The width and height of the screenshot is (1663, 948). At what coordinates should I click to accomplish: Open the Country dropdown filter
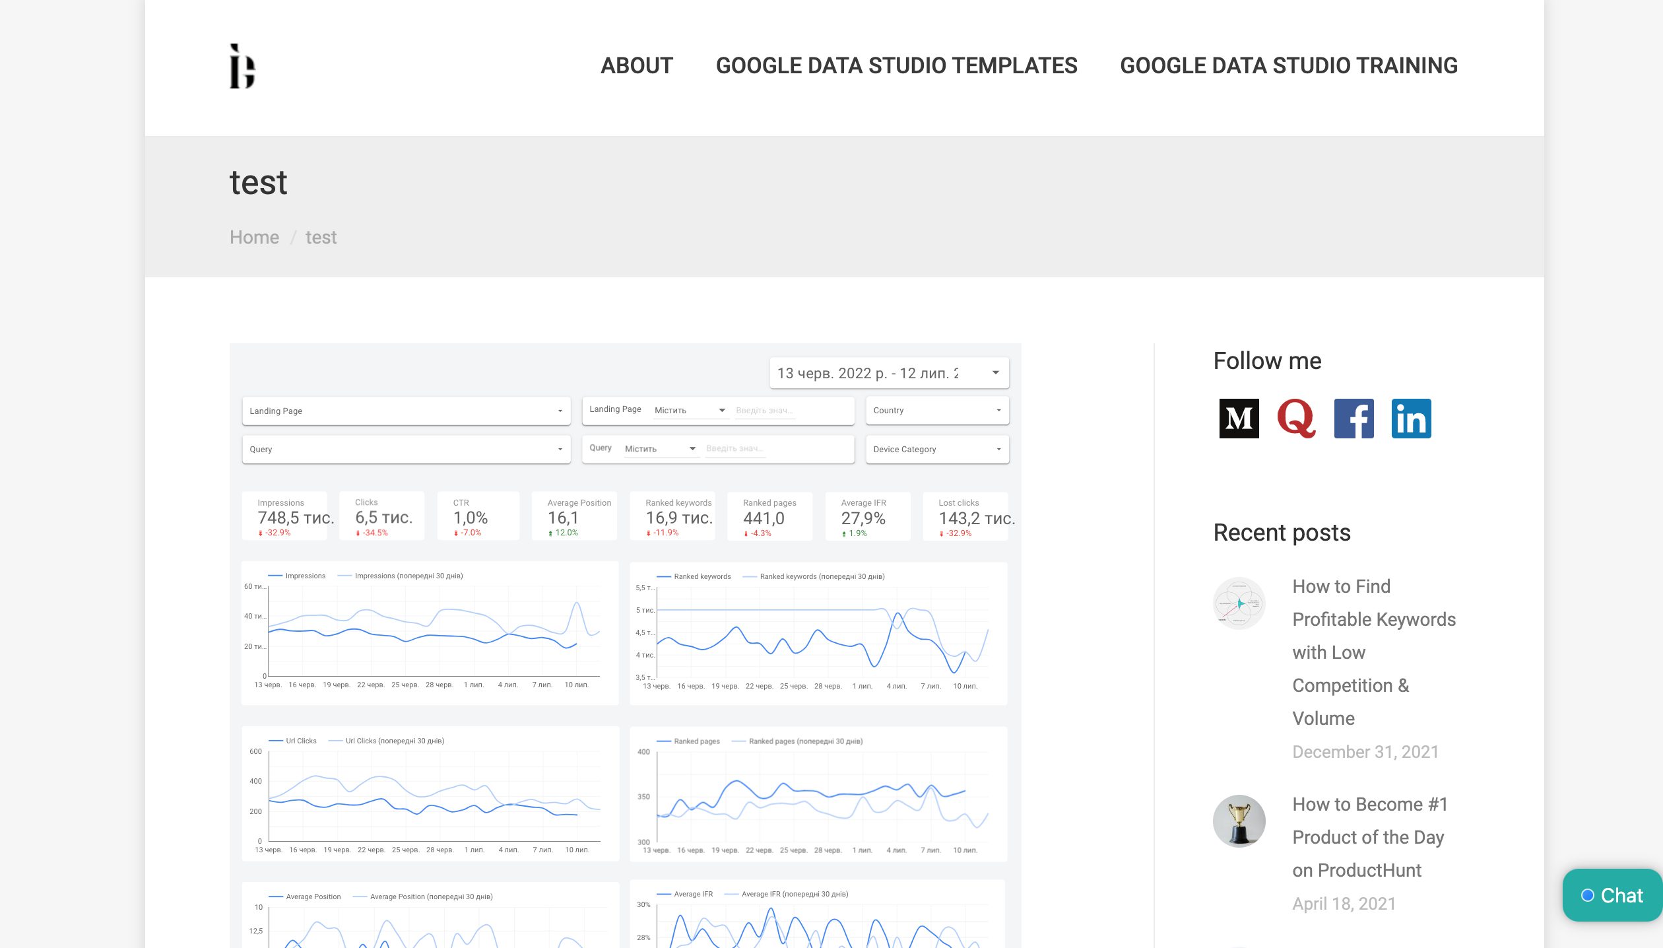pyautogui.click(x=936, y=411)
